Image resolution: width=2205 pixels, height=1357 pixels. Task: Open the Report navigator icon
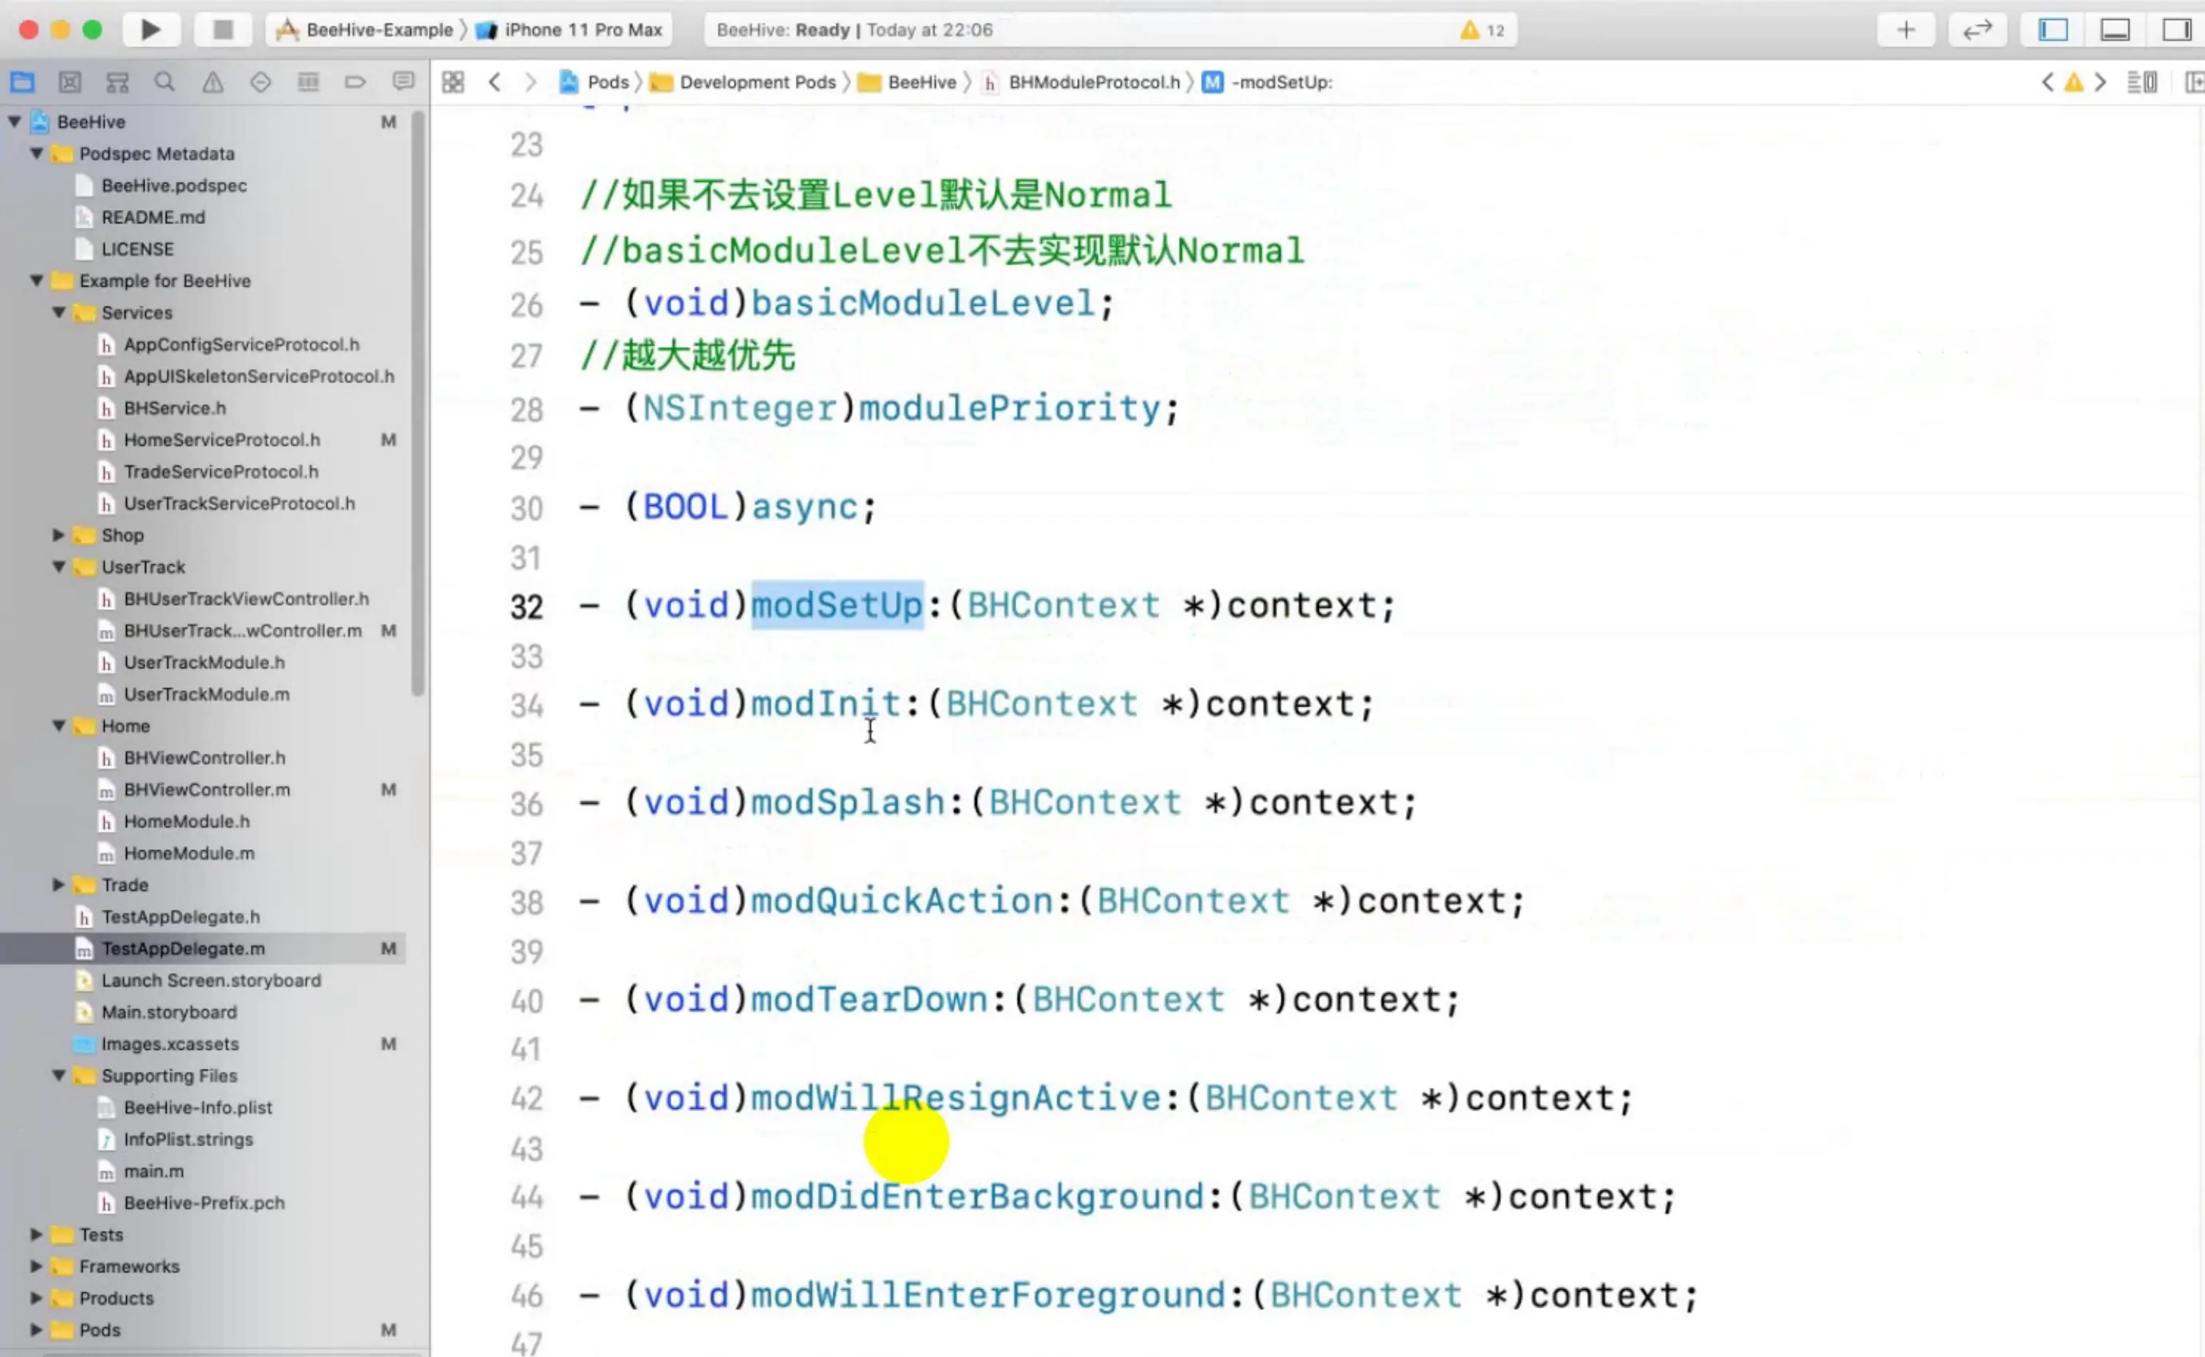click(x=403, y=82)
